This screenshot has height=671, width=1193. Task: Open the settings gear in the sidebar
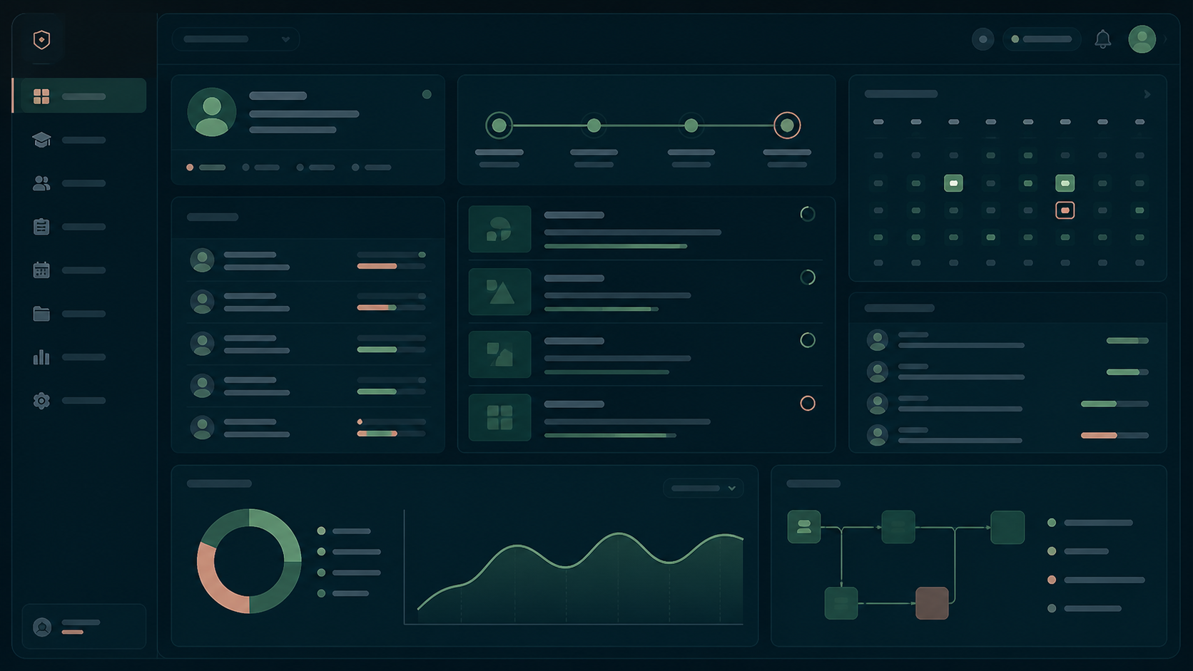(41, 401)
